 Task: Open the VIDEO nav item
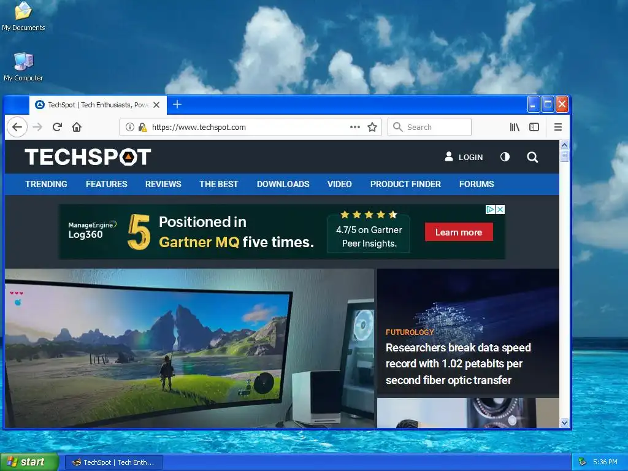click(340, 184)
